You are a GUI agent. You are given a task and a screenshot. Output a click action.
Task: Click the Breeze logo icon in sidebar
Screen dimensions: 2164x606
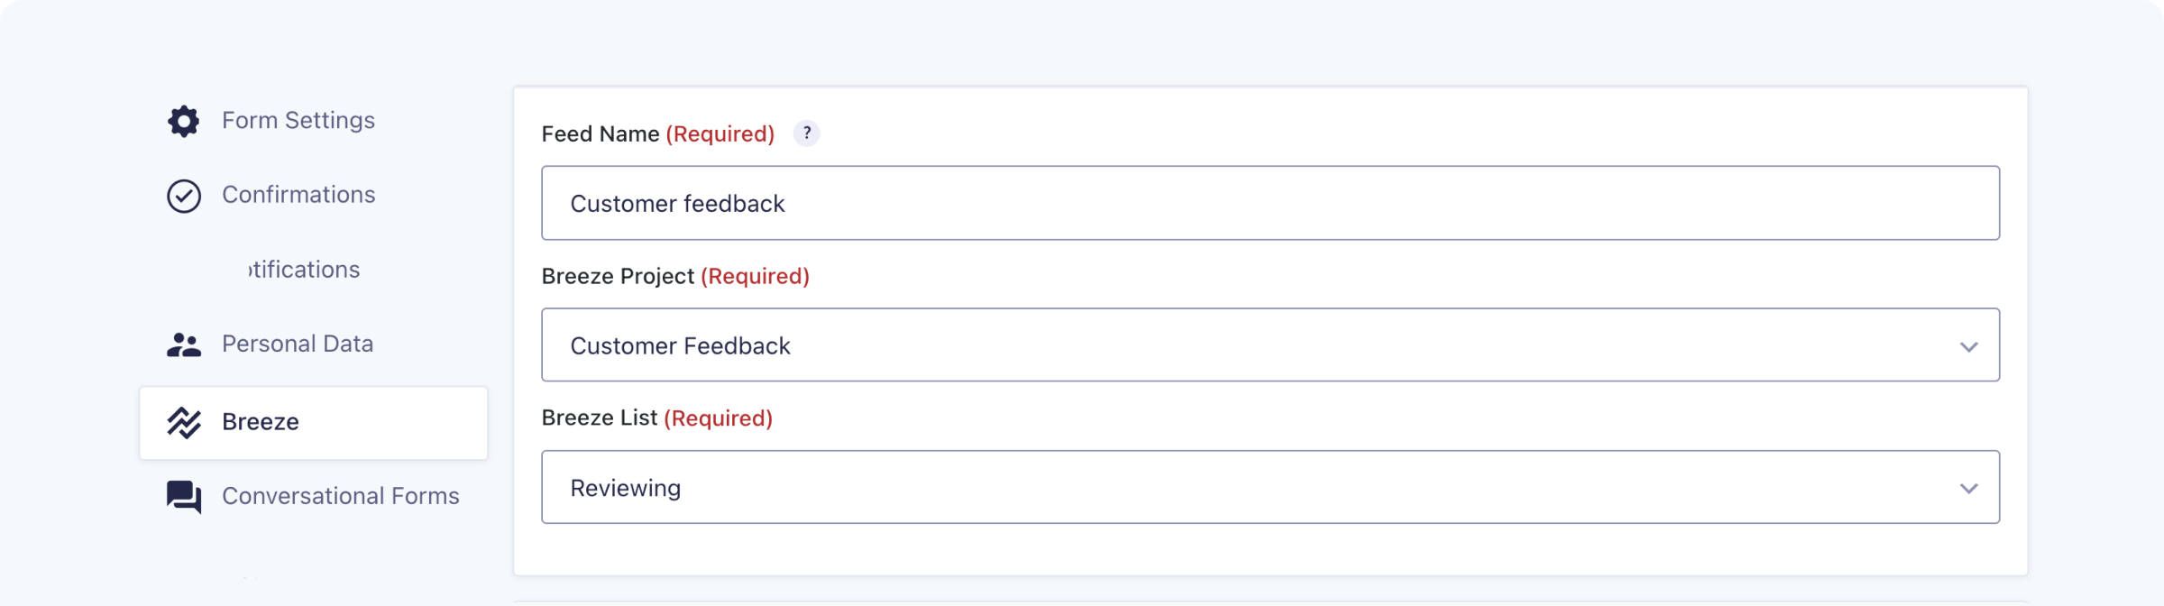tap(184, 422)
